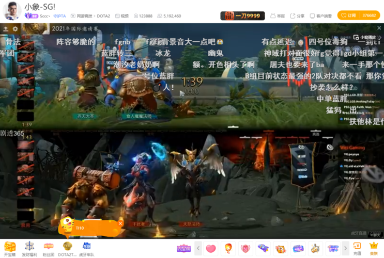Viewport: 384px width, 258px height.
Task: Open the player settings gear icon
Action: (15, 29)
